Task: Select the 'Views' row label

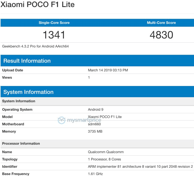Action: tap(7, 78)
